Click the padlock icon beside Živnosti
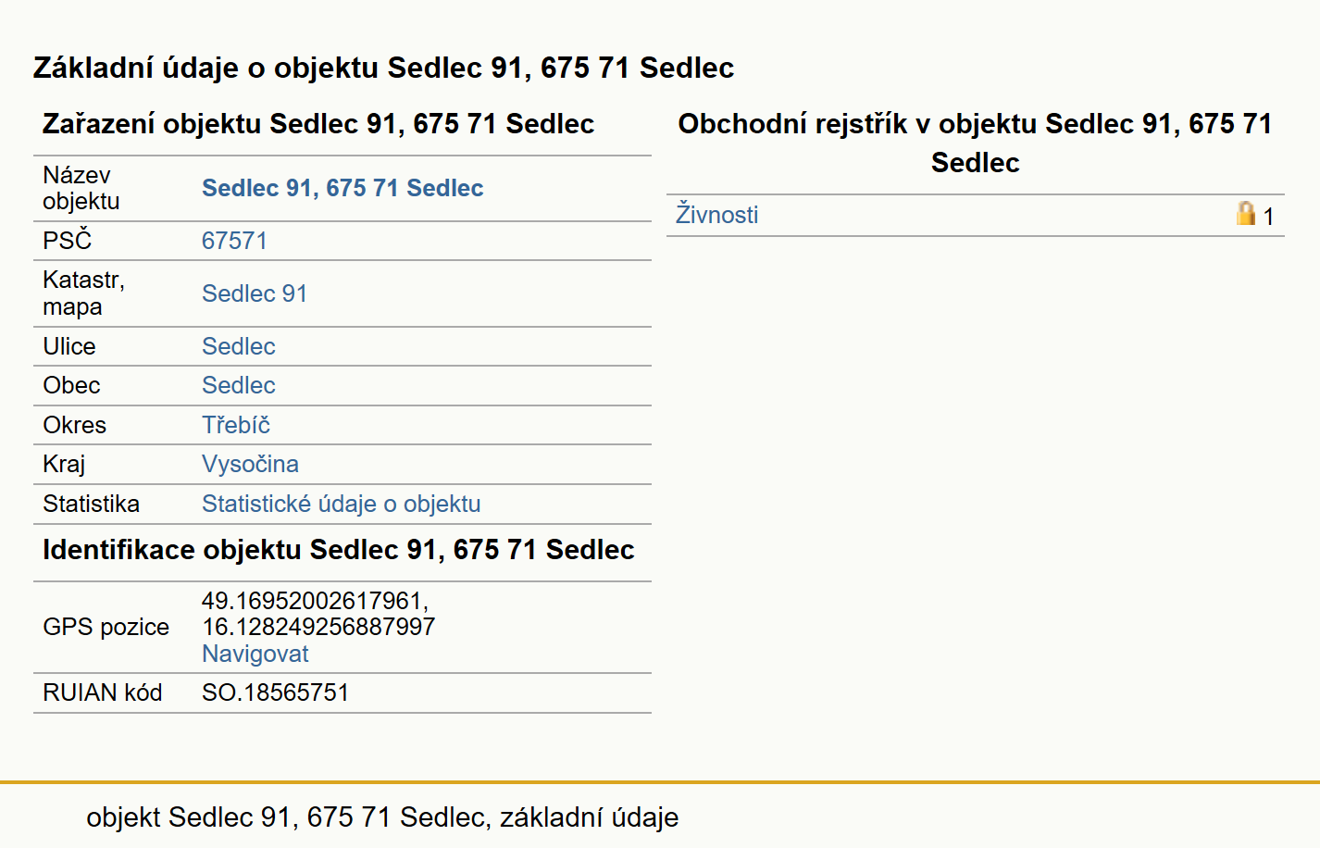The width and height of the screenshot is (1320, 848). click(1246, 214)
